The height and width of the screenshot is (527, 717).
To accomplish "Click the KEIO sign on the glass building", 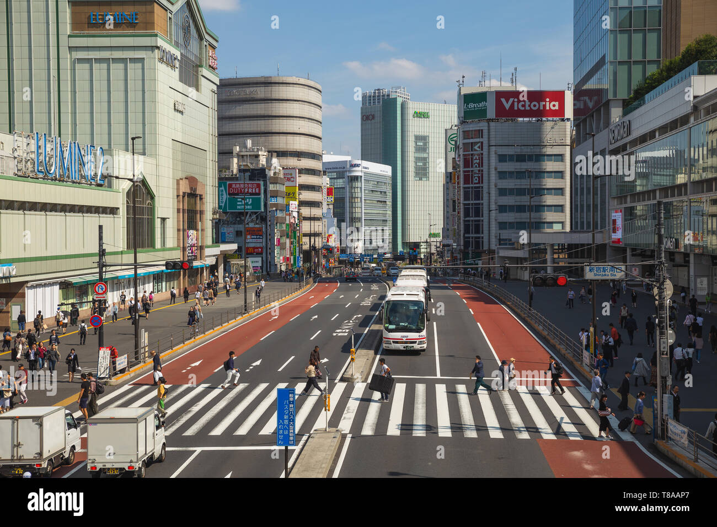I will (355, 165).
